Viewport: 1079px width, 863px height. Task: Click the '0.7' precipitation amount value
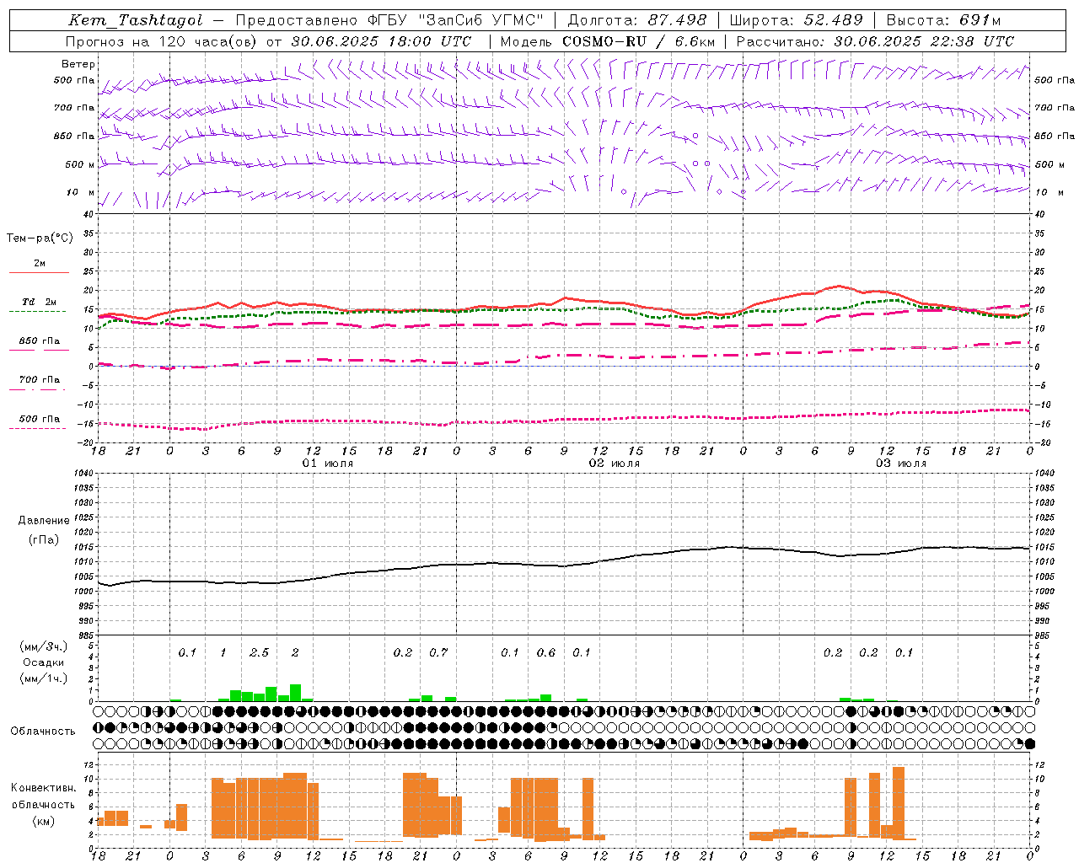438,652
